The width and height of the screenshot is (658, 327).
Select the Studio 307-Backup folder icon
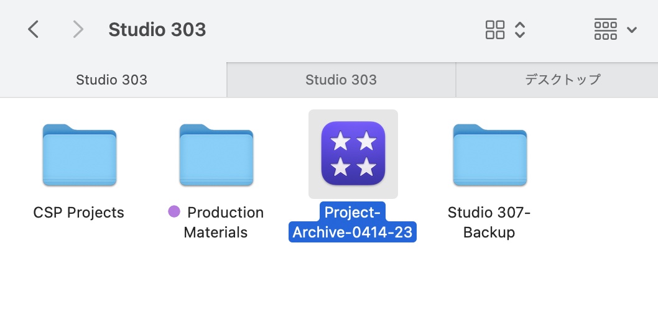coord(489,155)
